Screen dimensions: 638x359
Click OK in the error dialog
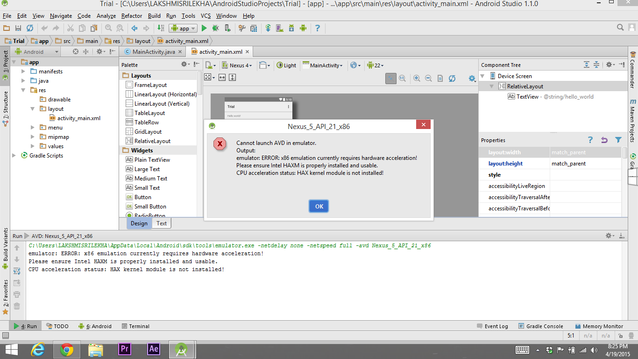[319, 206]
